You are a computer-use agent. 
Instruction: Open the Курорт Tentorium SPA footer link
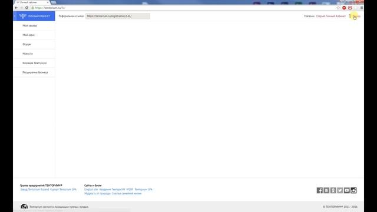[63, 190]
